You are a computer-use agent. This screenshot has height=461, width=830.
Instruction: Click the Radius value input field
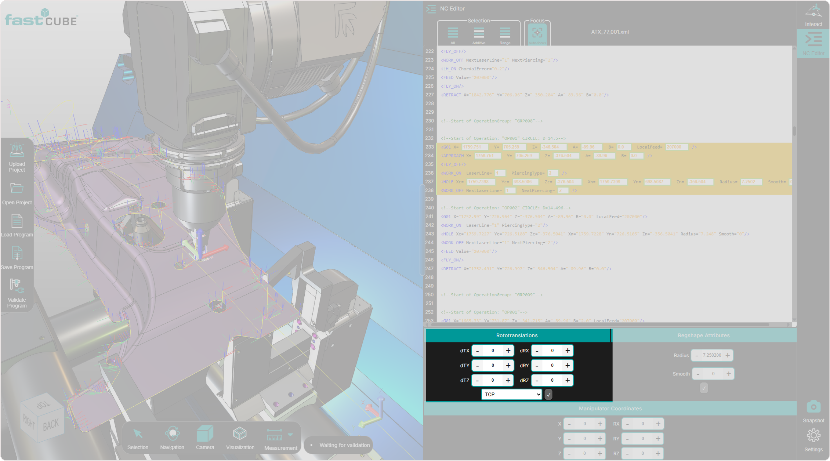point(712,355)
